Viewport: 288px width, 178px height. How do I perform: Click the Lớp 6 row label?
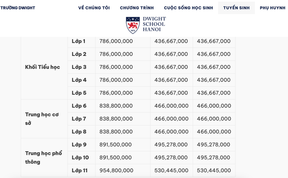(79, 106)
